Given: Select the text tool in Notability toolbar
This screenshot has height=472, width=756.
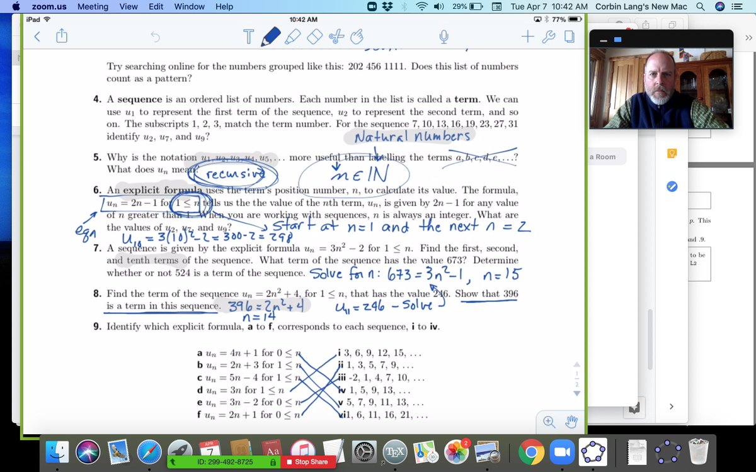Looking at the screenshot, I should coord(249,37).
